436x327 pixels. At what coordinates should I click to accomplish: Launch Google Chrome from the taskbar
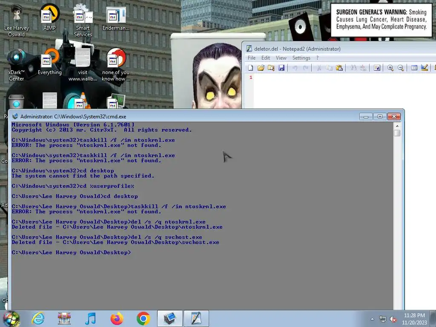(143, 318)
